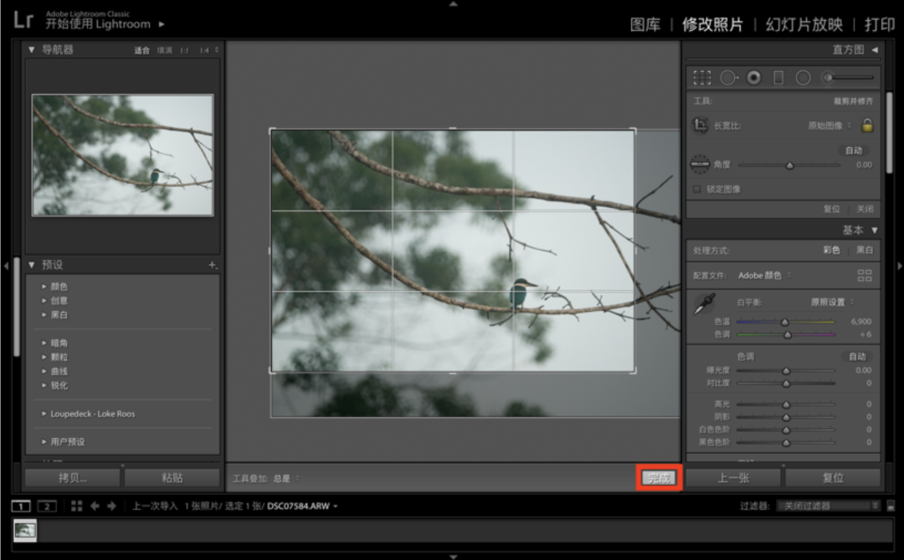The image size is (904, 560).
Task: Open the 原照设置 white balance dropdown
Action: coord(832,302)
